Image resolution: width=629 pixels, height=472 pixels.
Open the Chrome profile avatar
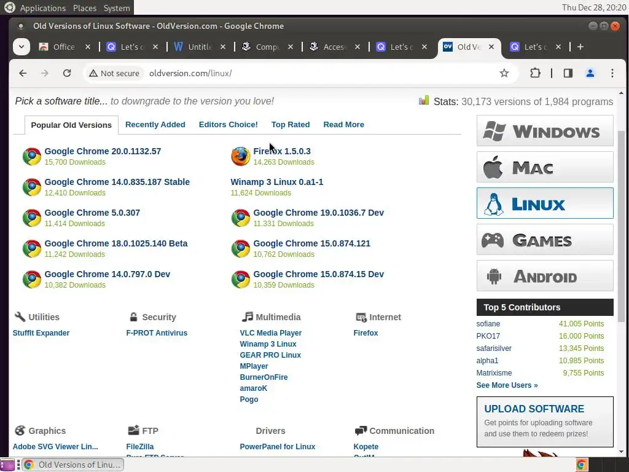click(x=590, y=73)
